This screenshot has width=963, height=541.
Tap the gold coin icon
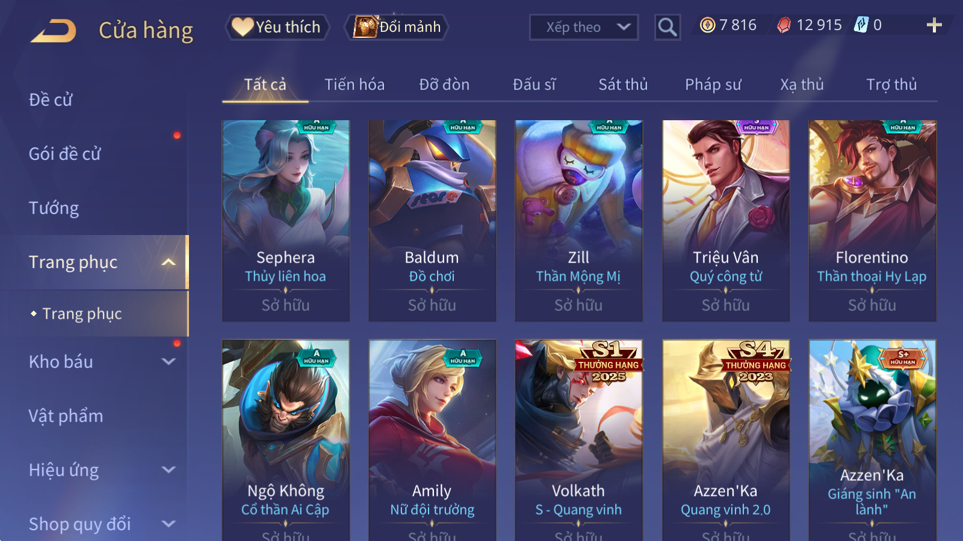708,25
